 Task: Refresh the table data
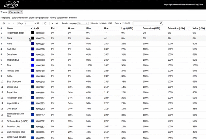point(45,23)
